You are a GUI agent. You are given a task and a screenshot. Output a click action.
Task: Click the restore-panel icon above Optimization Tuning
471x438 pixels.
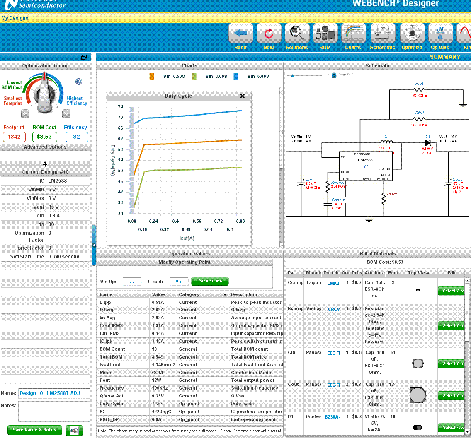84,57
